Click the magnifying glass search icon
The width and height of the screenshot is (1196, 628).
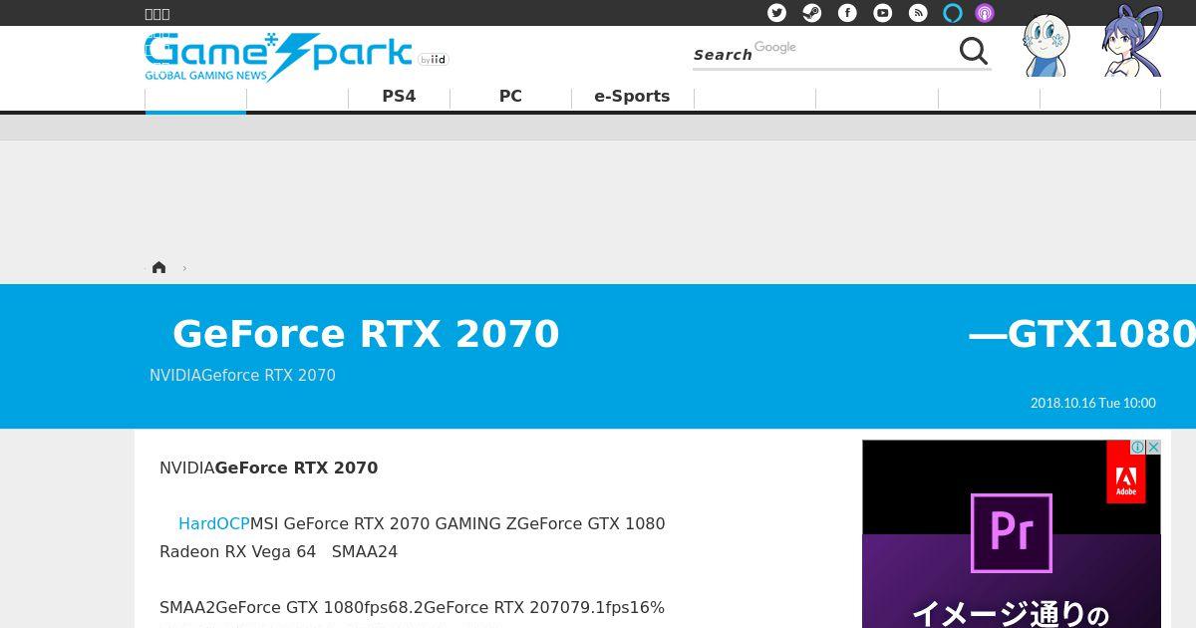(974, 51)
